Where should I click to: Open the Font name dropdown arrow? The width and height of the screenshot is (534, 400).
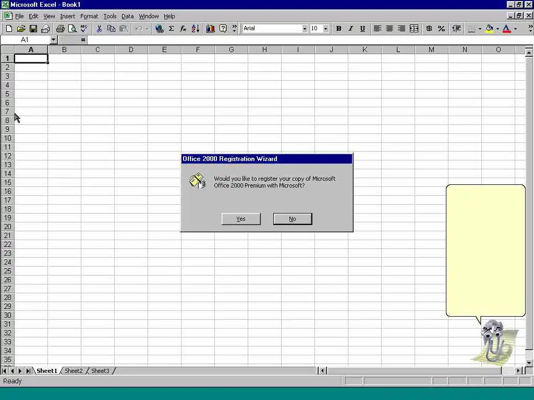click(305, 29)
